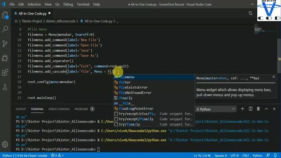
Task: Click line 21 'root.mainloop()'
Action: [x=42, y=98]
